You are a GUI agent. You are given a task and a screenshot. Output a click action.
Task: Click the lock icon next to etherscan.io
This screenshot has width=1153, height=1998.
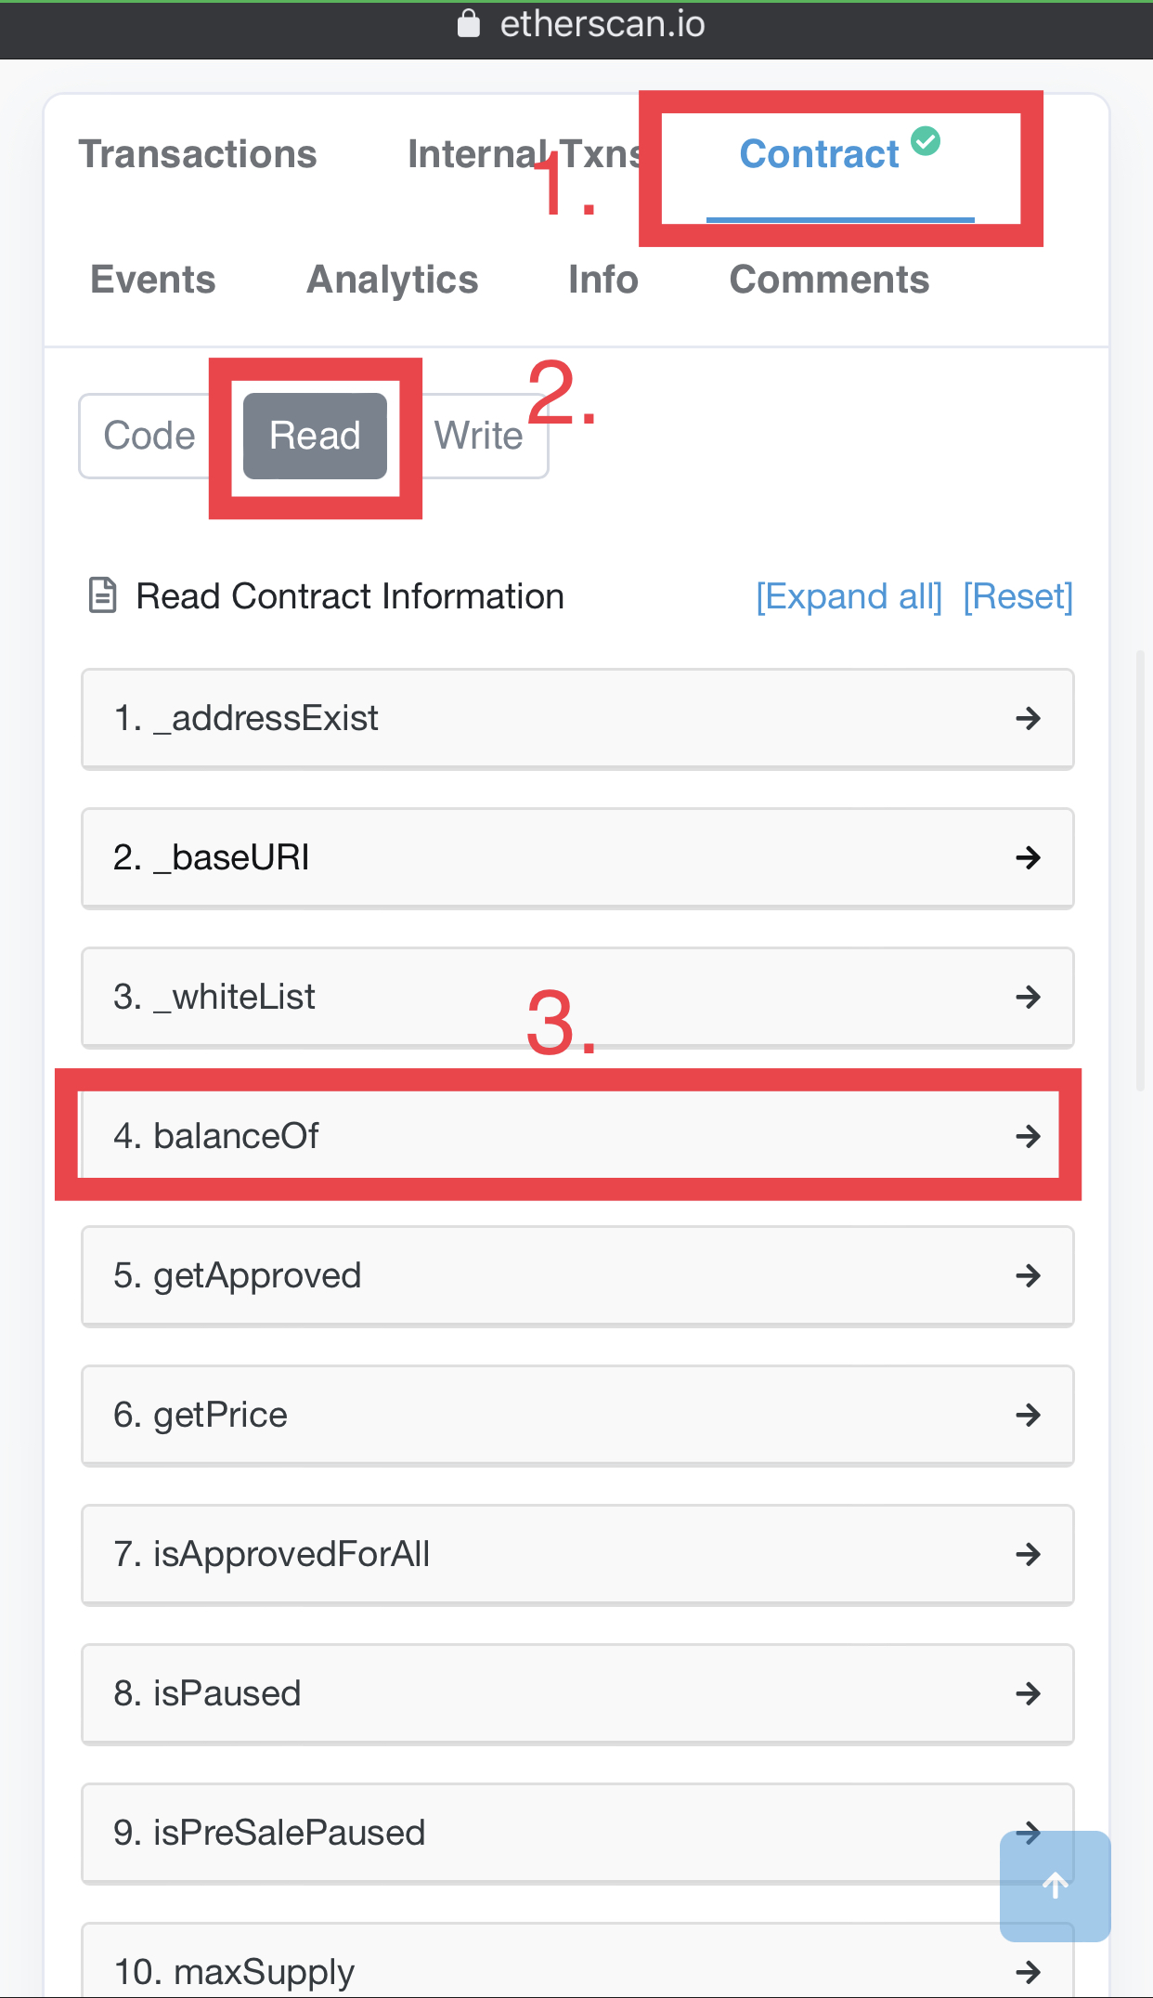(x=469, y=23)
